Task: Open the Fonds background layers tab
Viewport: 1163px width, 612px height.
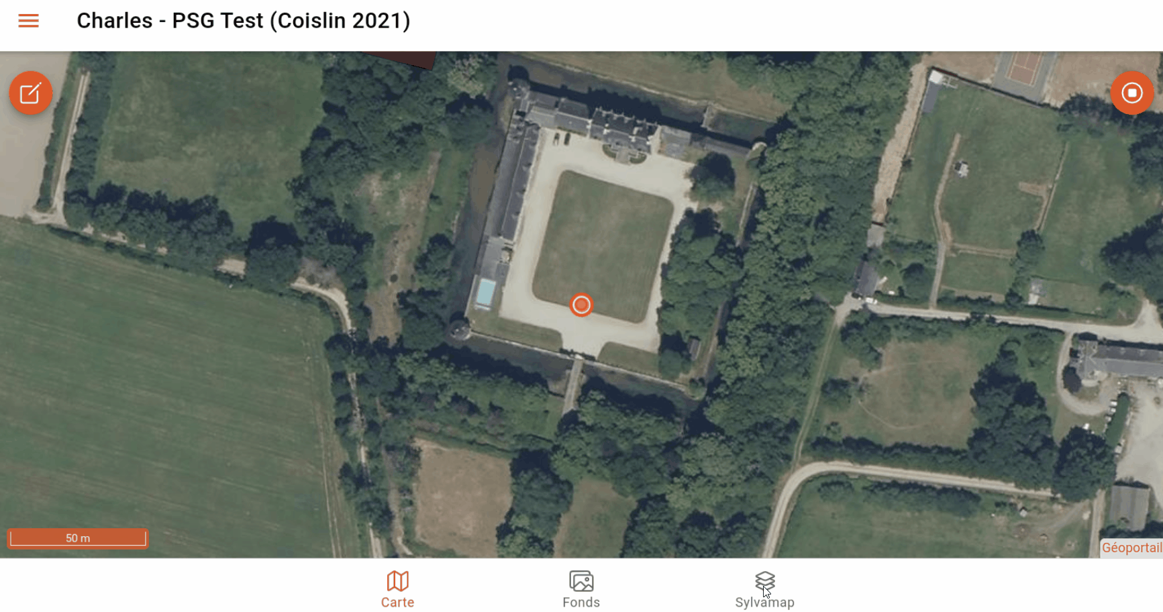Action: tap(581, 589)
